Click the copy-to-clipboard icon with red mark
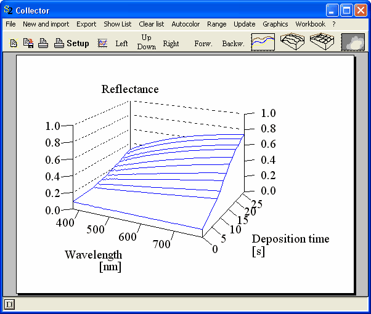371x314 pixels. point(28,44)
